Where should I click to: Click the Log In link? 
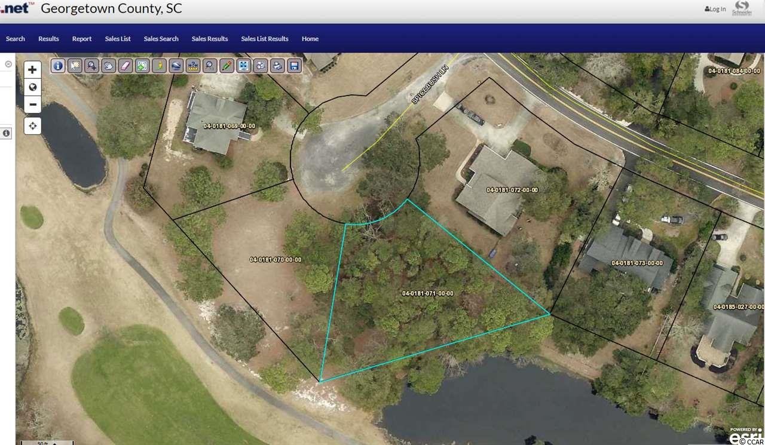715,9
